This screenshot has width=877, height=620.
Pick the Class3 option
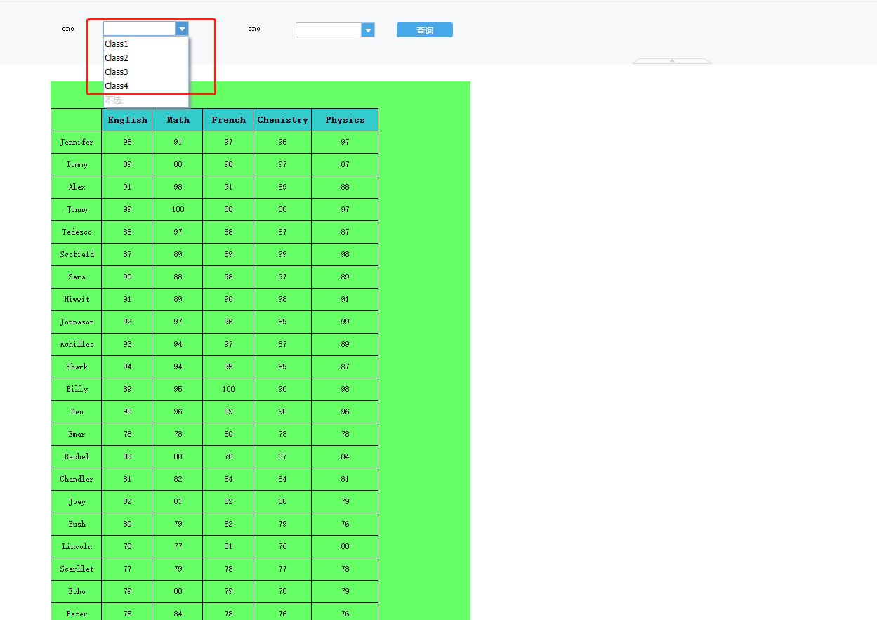(x=146, y=72)
